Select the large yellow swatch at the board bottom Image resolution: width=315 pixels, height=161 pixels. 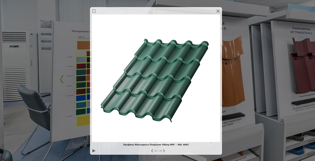[x=83, y=121]
